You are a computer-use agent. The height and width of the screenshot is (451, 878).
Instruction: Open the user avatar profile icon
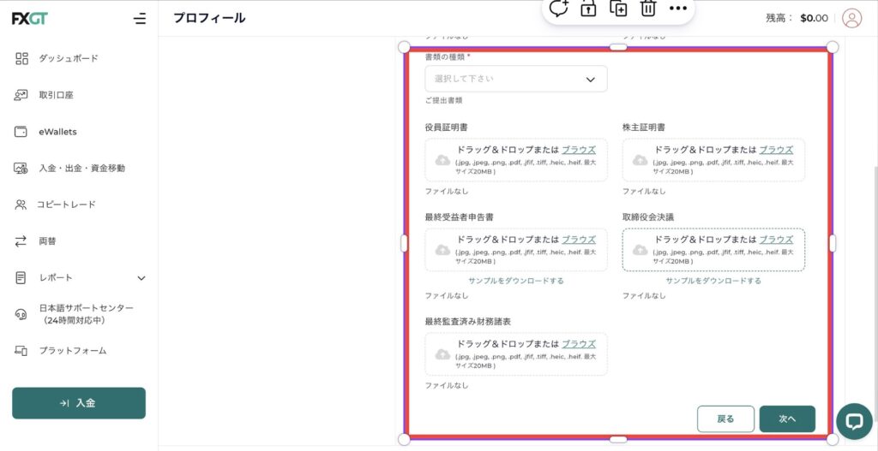[x=851, y=19]
